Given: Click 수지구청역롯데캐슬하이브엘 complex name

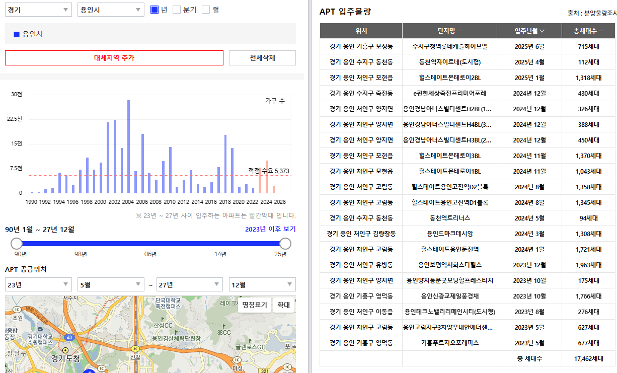Looking at the screenshot, I should pos(449,46).
